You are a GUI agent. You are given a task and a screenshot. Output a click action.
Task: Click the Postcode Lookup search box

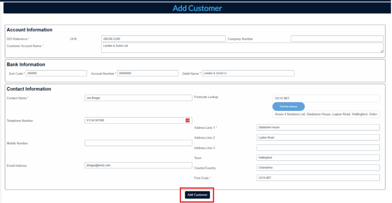(x=326, y=98)
